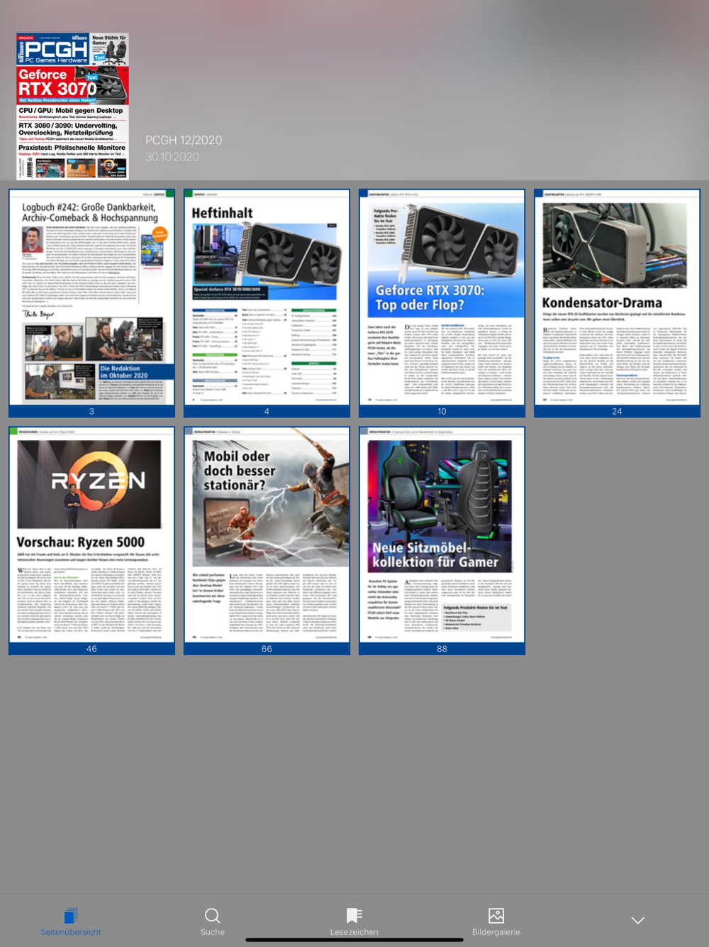Select the issue date 30.10.2020

(172, 157)
